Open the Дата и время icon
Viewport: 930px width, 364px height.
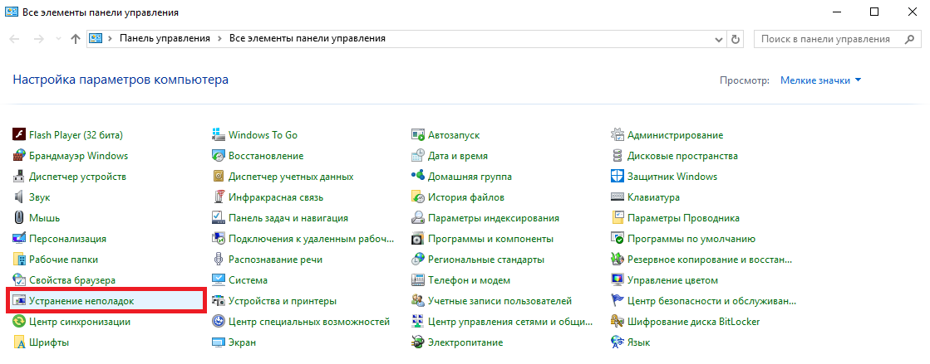418,156
